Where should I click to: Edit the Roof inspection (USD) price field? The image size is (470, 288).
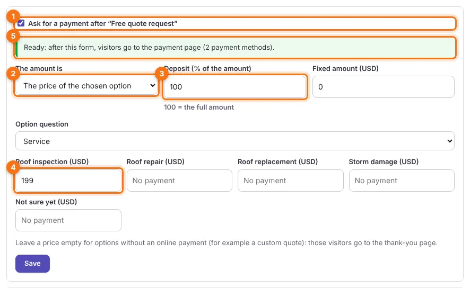tap(68, 181)
